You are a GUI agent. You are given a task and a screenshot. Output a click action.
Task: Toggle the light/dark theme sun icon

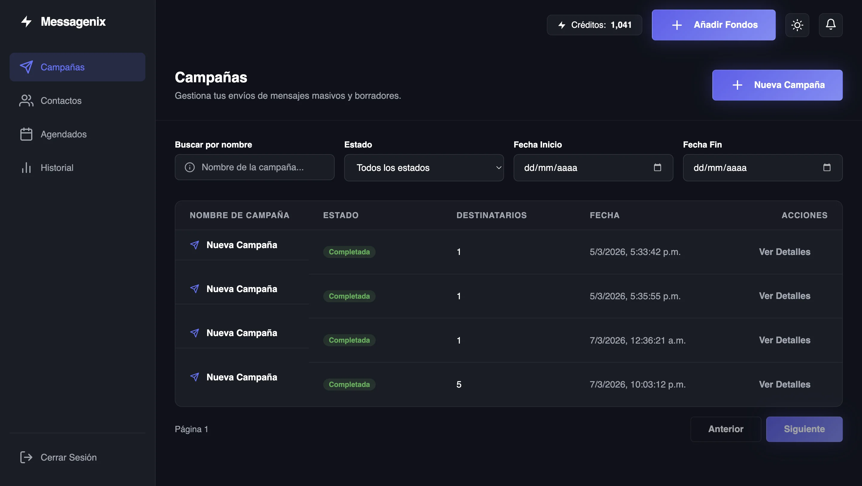tap(797, 25)
